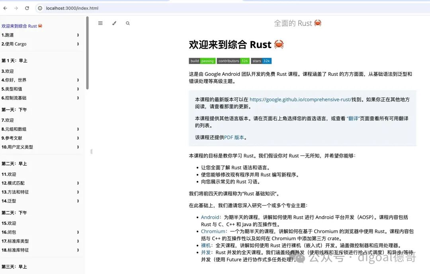Image resolution: width=430 pixels, height=274 pixels.
Task: Expand the 12.模式匹配 chapter
Action: [x=78, y=183]
